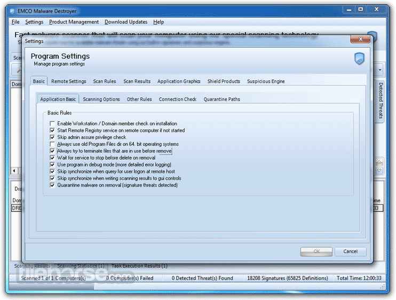The width and height of the screenshot is (396, 300).
Task: Enable Workstation / Domain member check on installation
Action: 52,124
